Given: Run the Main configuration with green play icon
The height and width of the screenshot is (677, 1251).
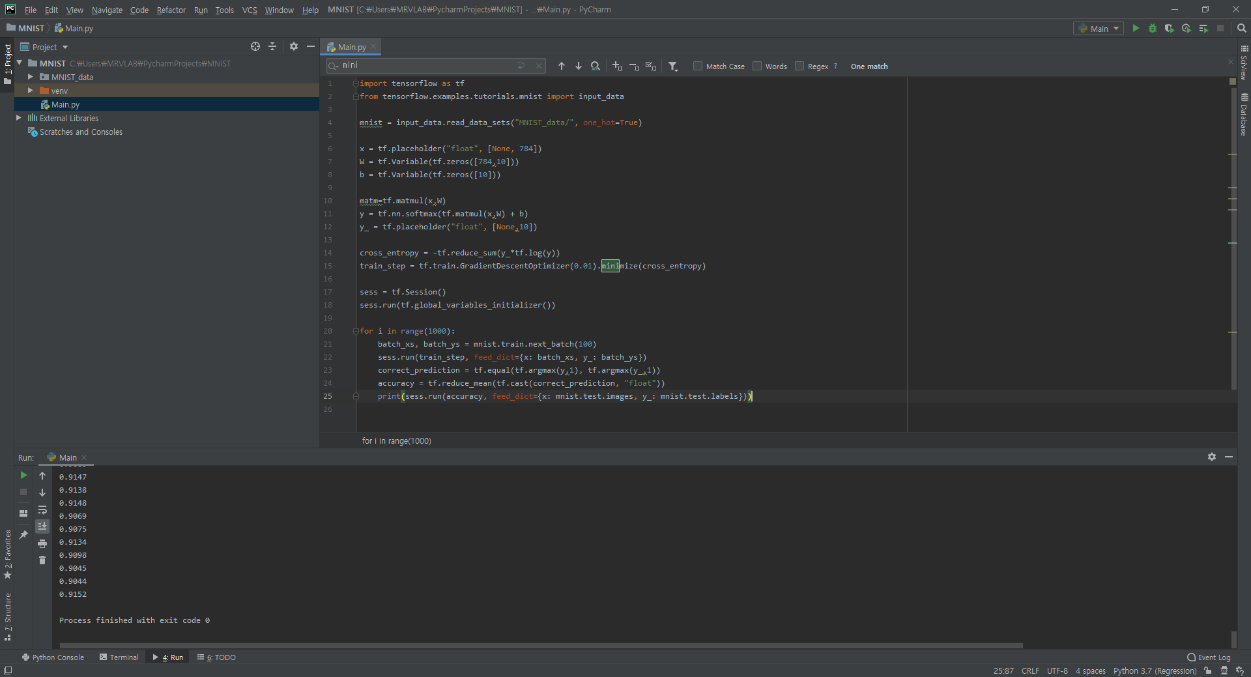Looking at the screenshot, I should (x=1136, y=29).
